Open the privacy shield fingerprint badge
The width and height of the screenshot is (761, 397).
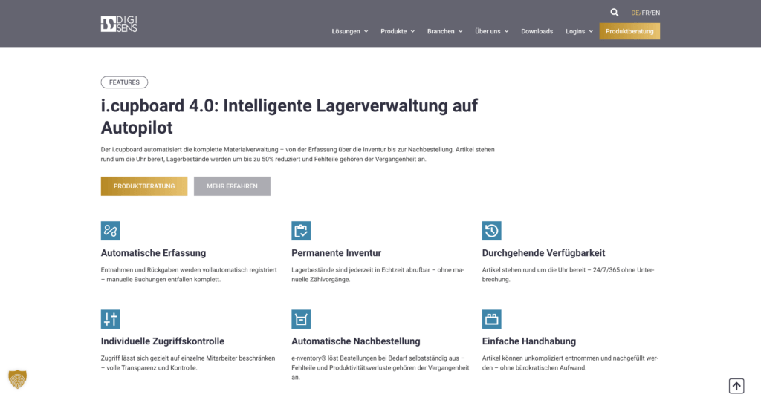[x=18, y=379]
